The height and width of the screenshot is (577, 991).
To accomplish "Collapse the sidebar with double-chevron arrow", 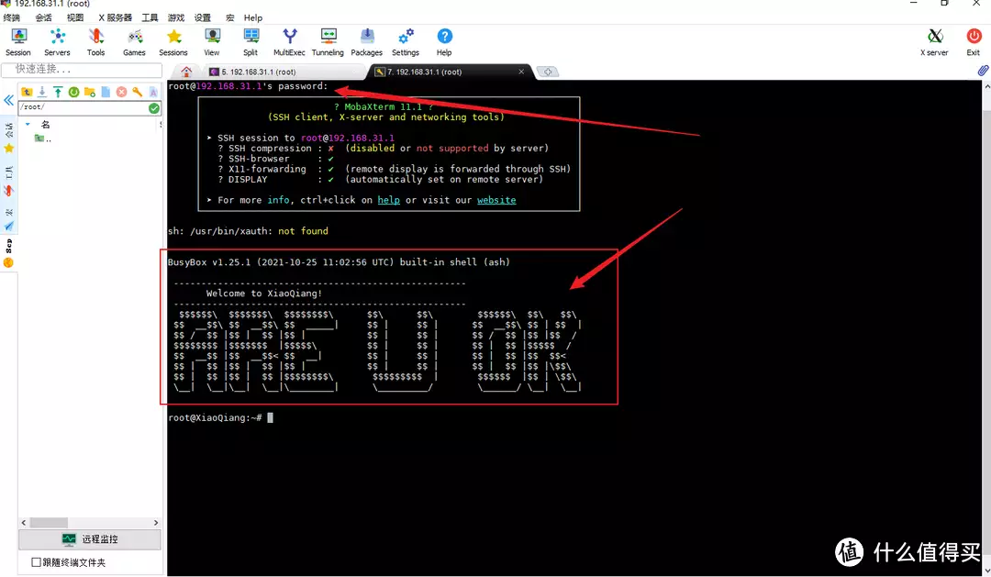I will 8,100.
